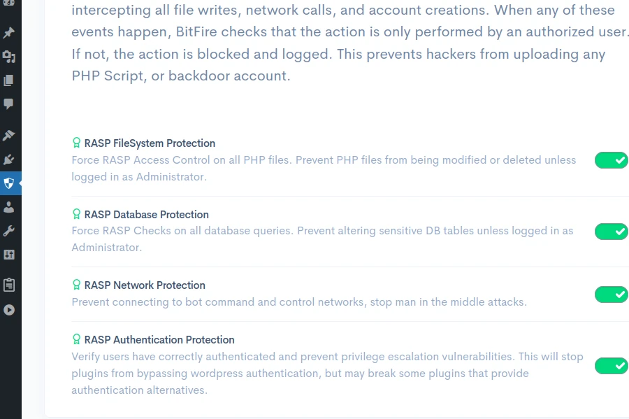Open the Users person icon

[x=8, y=207]
